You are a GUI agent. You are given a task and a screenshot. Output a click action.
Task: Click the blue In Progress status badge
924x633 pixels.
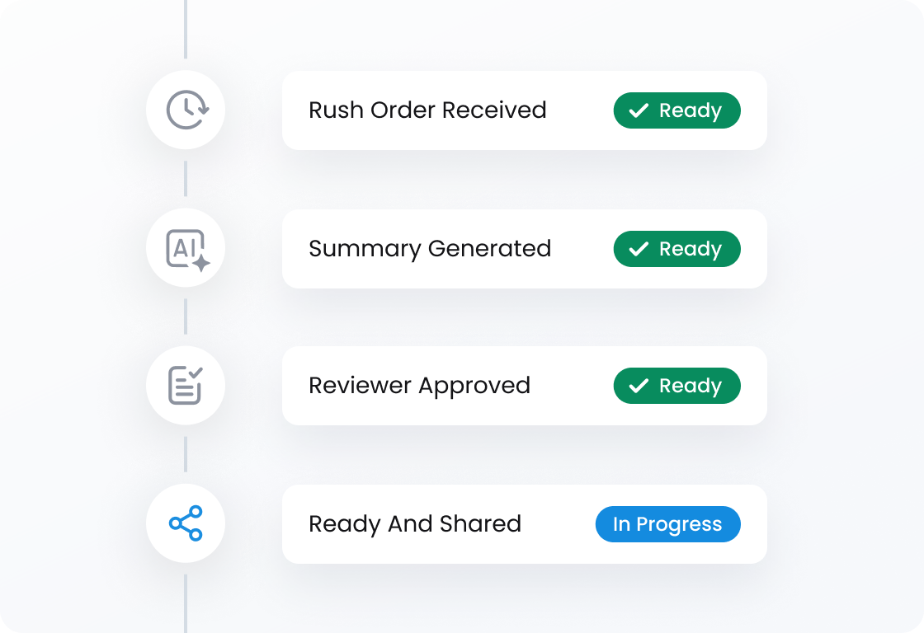coord(667,524)
